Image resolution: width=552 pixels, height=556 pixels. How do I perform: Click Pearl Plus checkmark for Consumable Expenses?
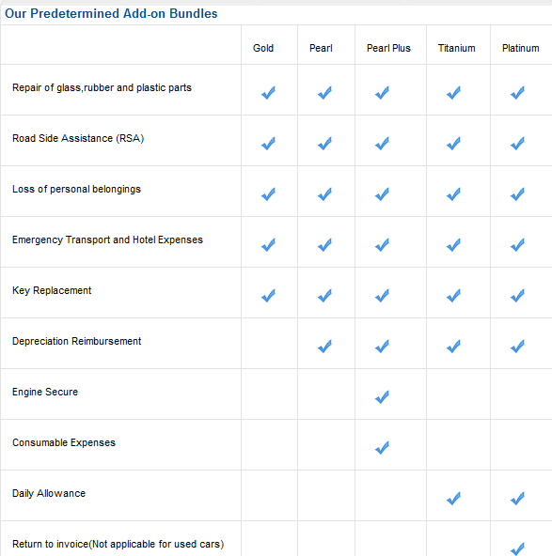[x=382, y=447]
